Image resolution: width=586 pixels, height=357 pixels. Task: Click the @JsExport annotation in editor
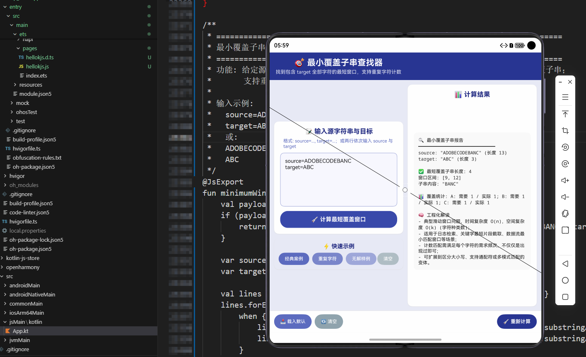(223, 182)
